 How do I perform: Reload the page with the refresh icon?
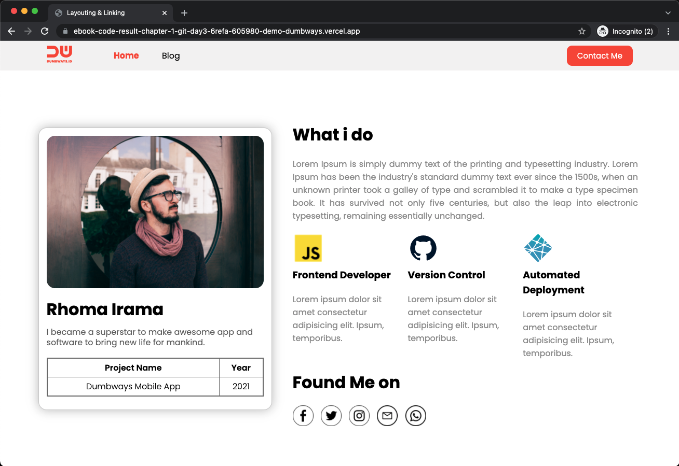click(x=45, y=31)
